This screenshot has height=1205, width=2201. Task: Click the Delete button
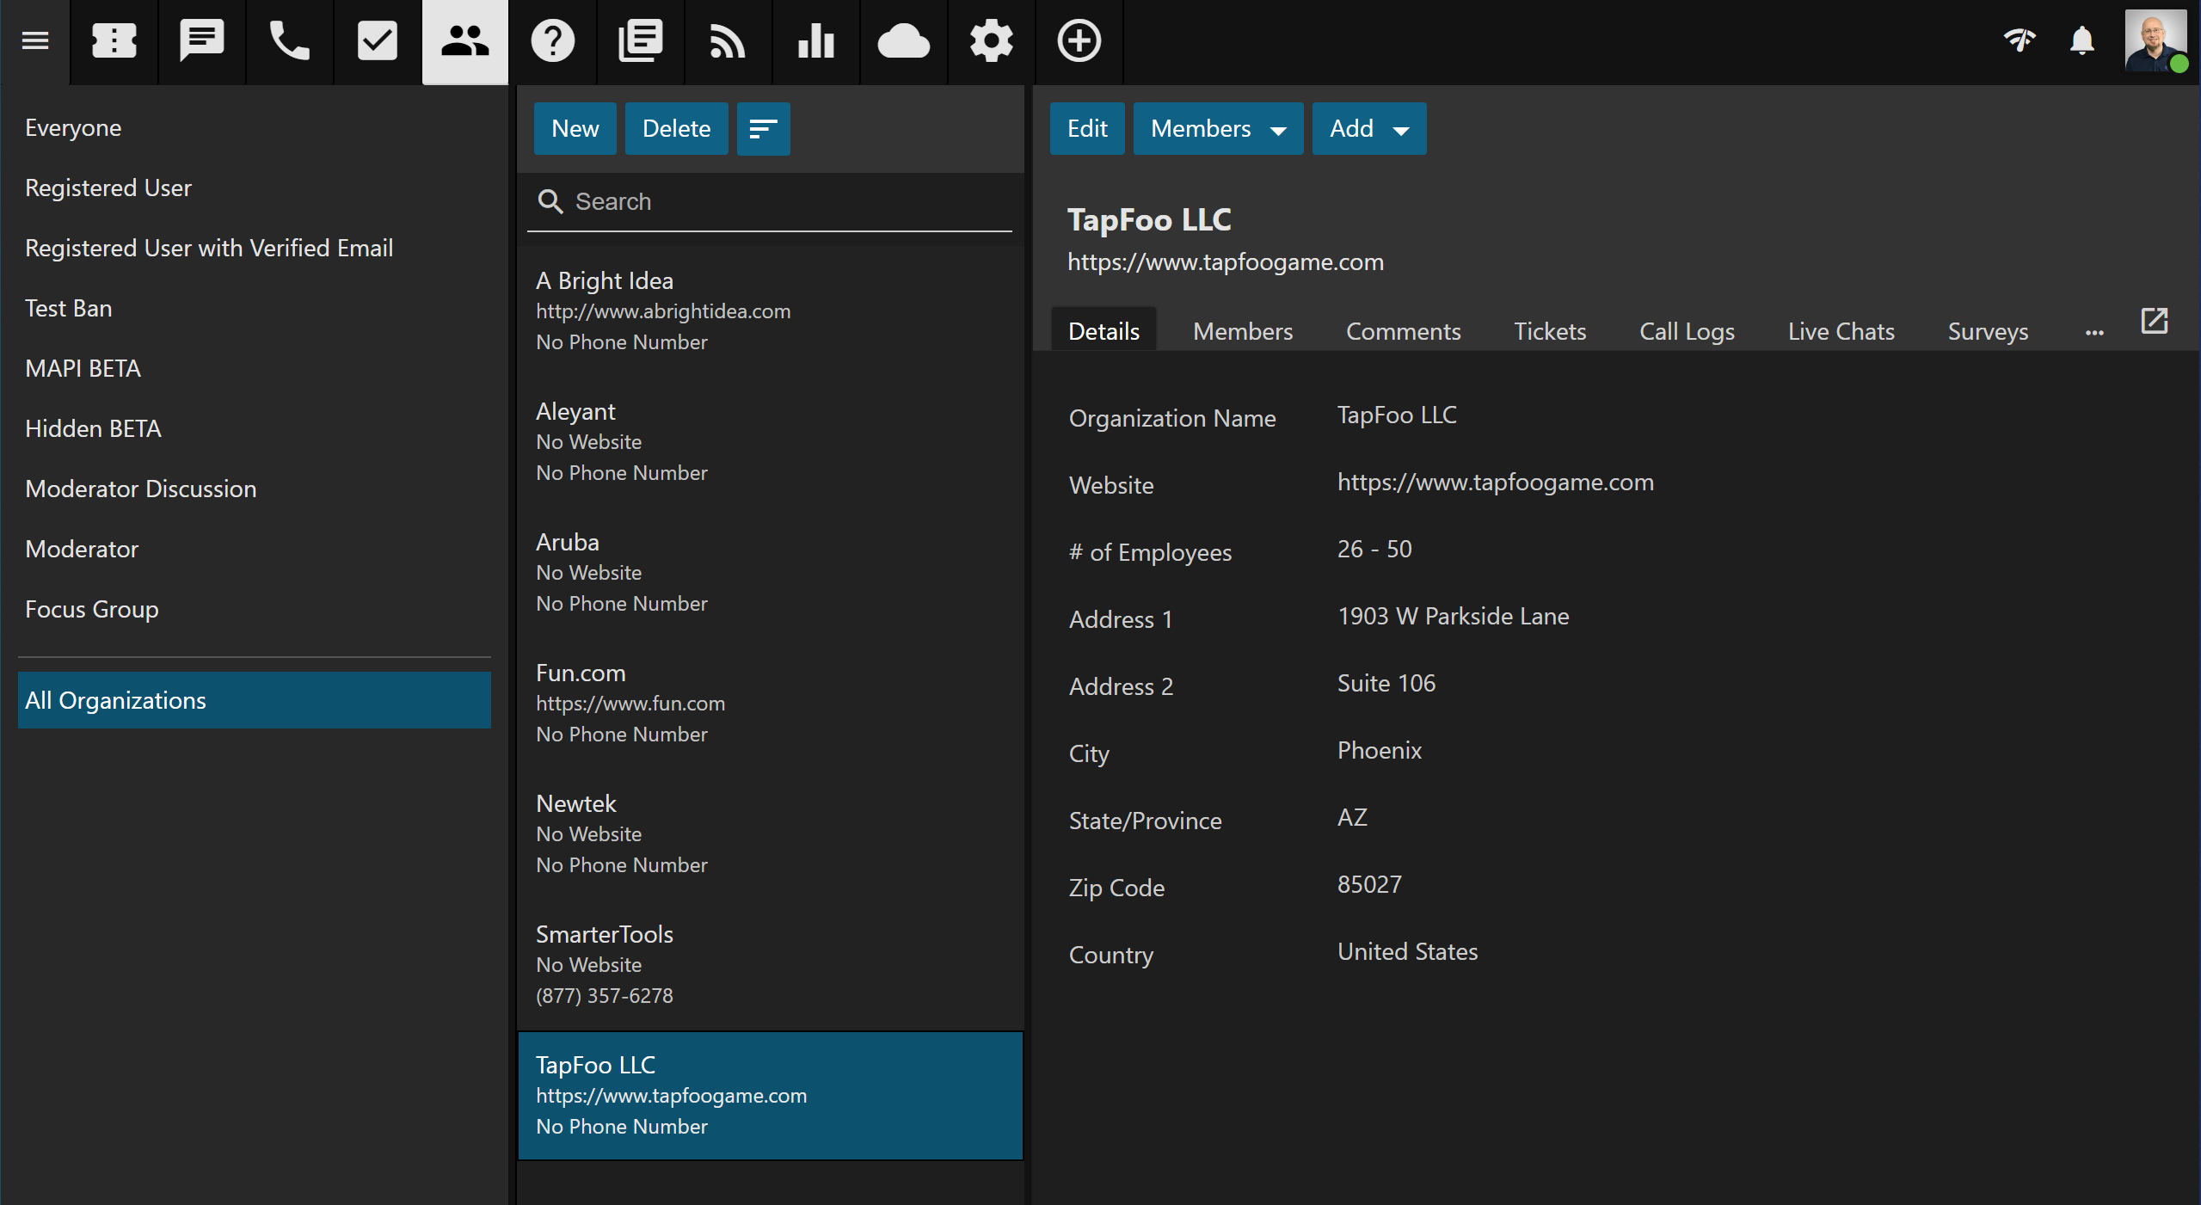coord(677,129)
